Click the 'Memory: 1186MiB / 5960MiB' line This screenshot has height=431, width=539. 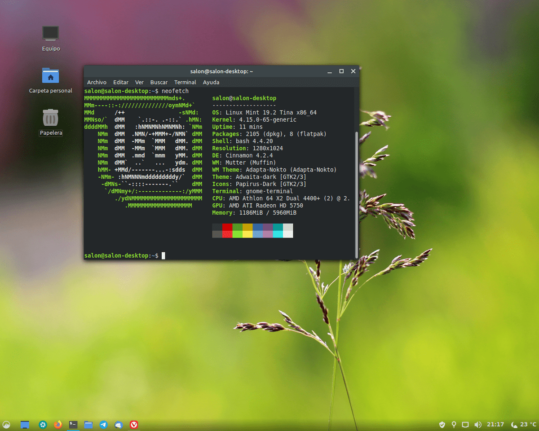pyautogui.click(x=254, y=213)
